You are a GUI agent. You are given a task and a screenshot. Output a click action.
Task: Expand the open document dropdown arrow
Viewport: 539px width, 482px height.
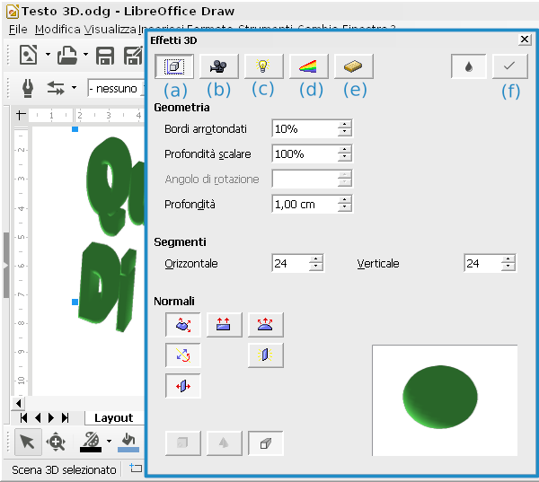[x=85, y=56]
